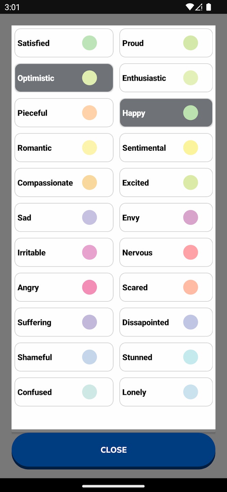Tap the pink circle next to Angry
227x492 pixels.
click(90, 287)
